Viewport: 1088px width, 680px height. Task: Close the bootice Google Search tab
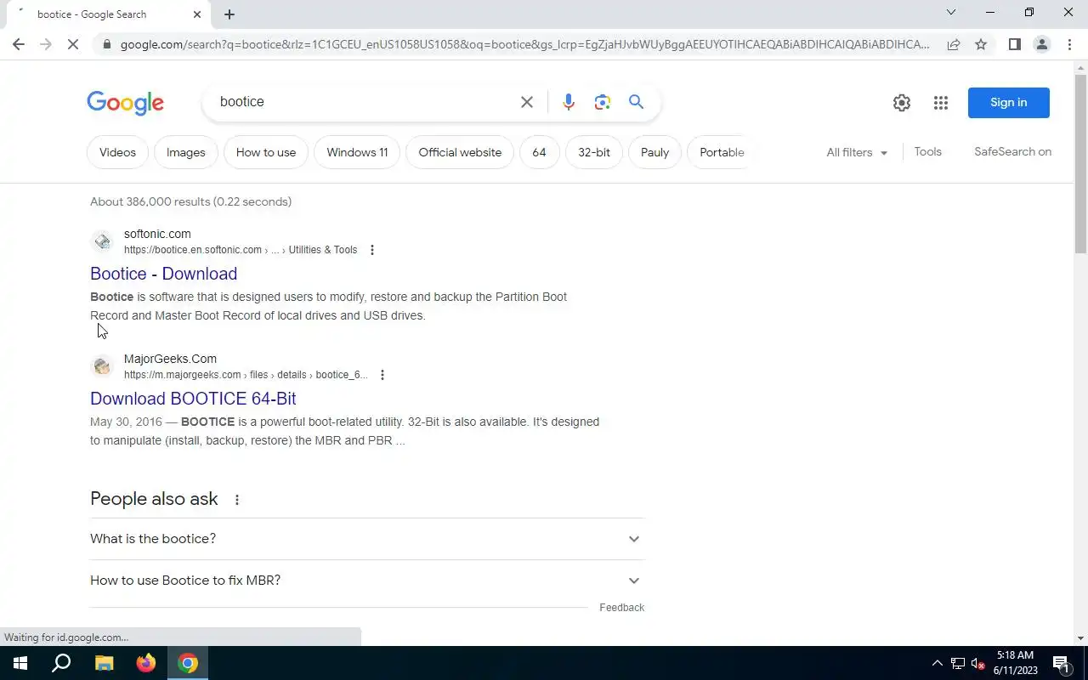click(x=197, y=14)
